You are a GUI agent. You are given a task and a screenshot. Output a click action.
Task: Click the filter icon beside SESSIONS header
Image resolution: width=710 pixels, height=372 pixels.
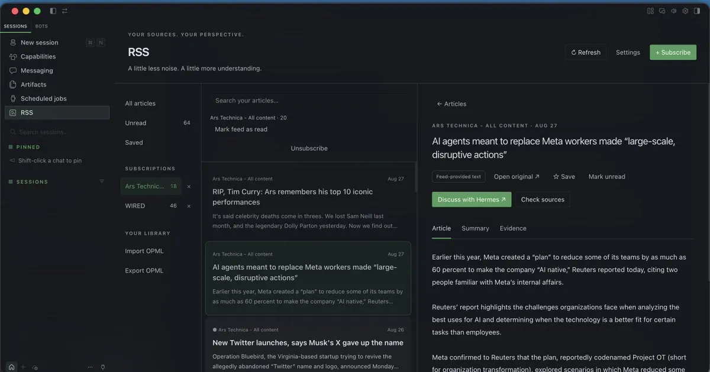(102, 182)
